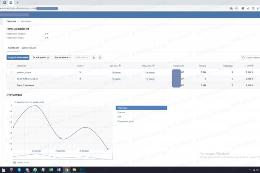Select the first browser tab
Image resolution: width=260 pixels, height=173 pixels.
click(5, 3)
